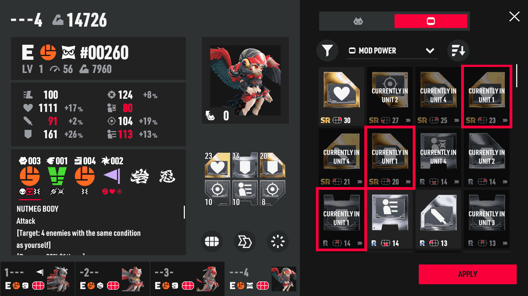Click the double-arrow upgrade round button
This screenshot has width=528, height=296.
tap(245, 241)
